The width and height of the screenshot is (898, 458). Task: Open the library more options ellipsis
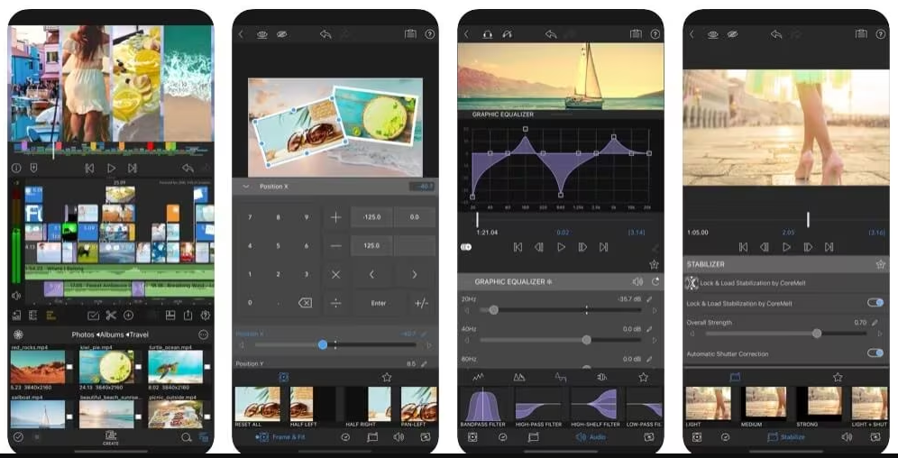pyautogui.click(x=203, y=334)
